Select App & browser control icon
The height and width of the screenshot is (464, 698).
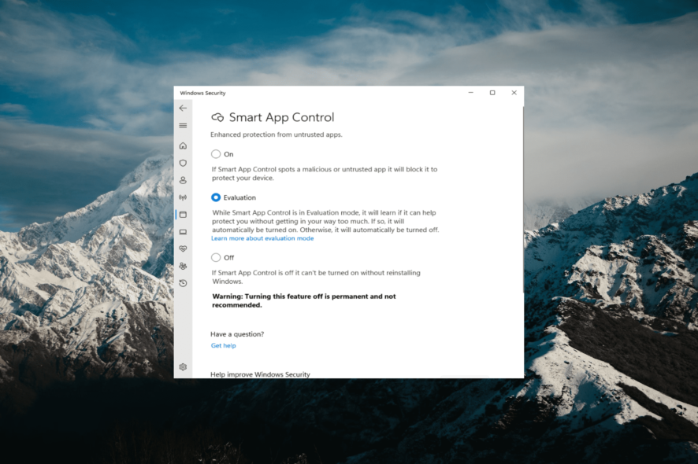tap(183, 215)
